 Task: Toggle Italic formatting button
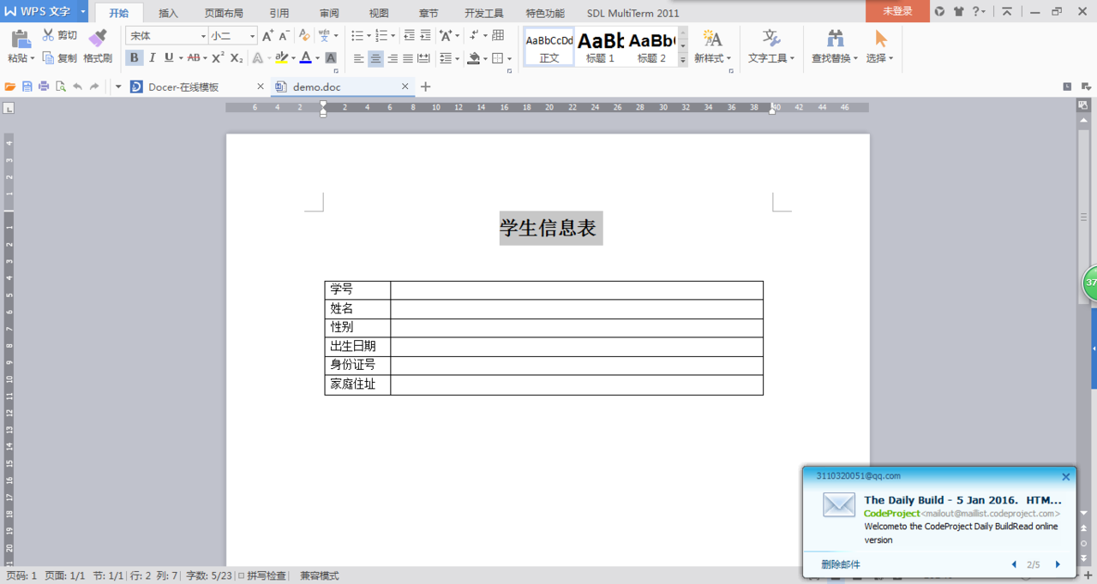(x=152, y=58)
